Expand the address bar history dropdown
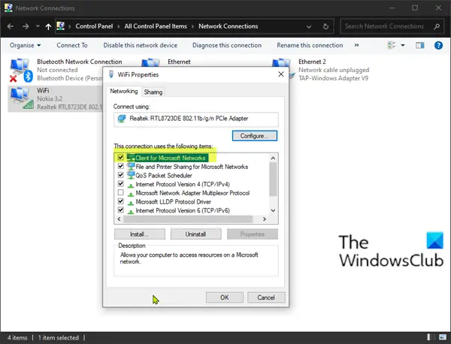451x344 pixels. (309, 27)
